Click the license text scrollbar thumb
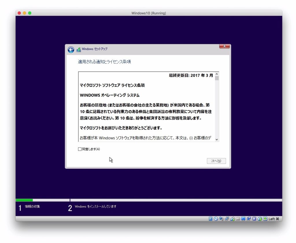The width and height of the screenshot is (296, 243). (217, 78)
